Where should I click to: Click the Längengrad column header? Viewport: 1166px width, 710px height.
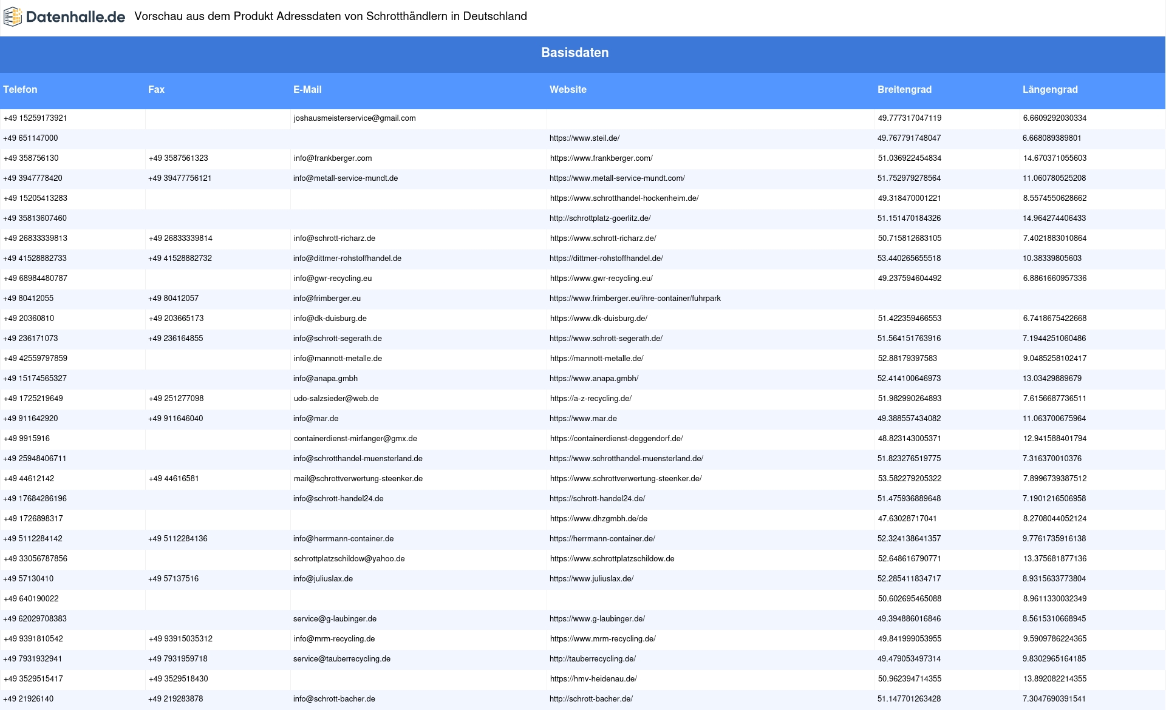pyautogui.click(x=1050, y=90)
